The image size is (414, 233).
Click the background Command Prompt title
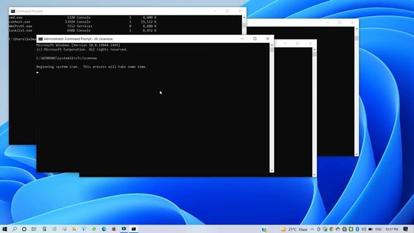point(30,11)
